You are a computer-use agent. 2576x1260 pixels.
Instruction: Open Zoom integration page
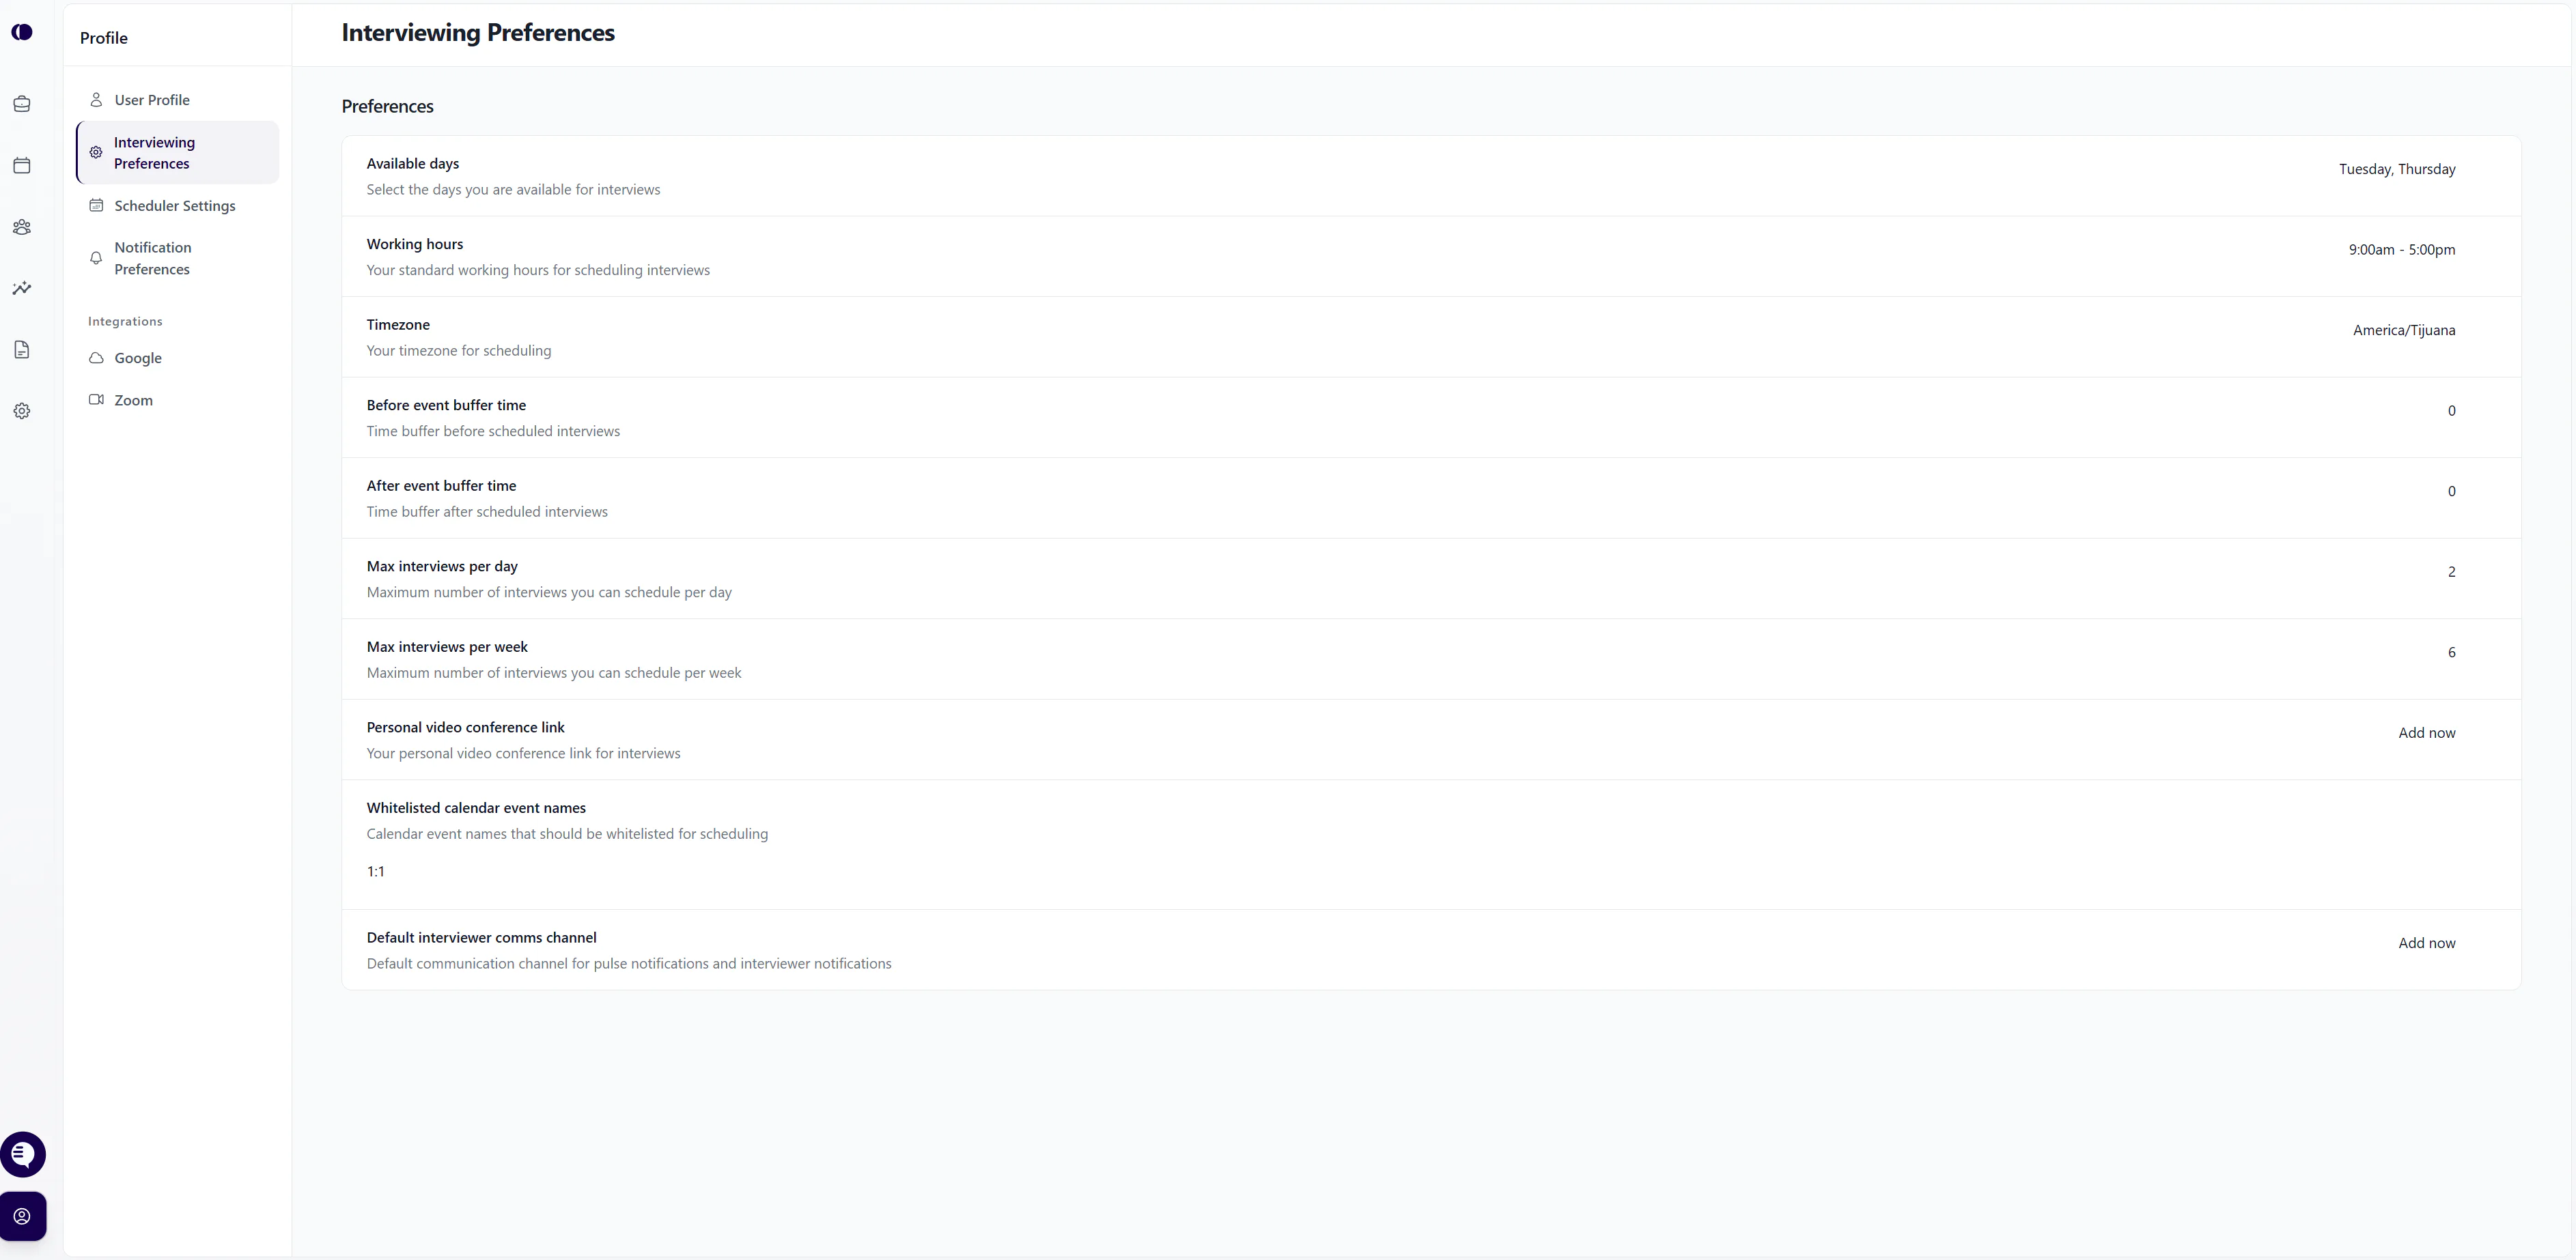tap(178, 401)
